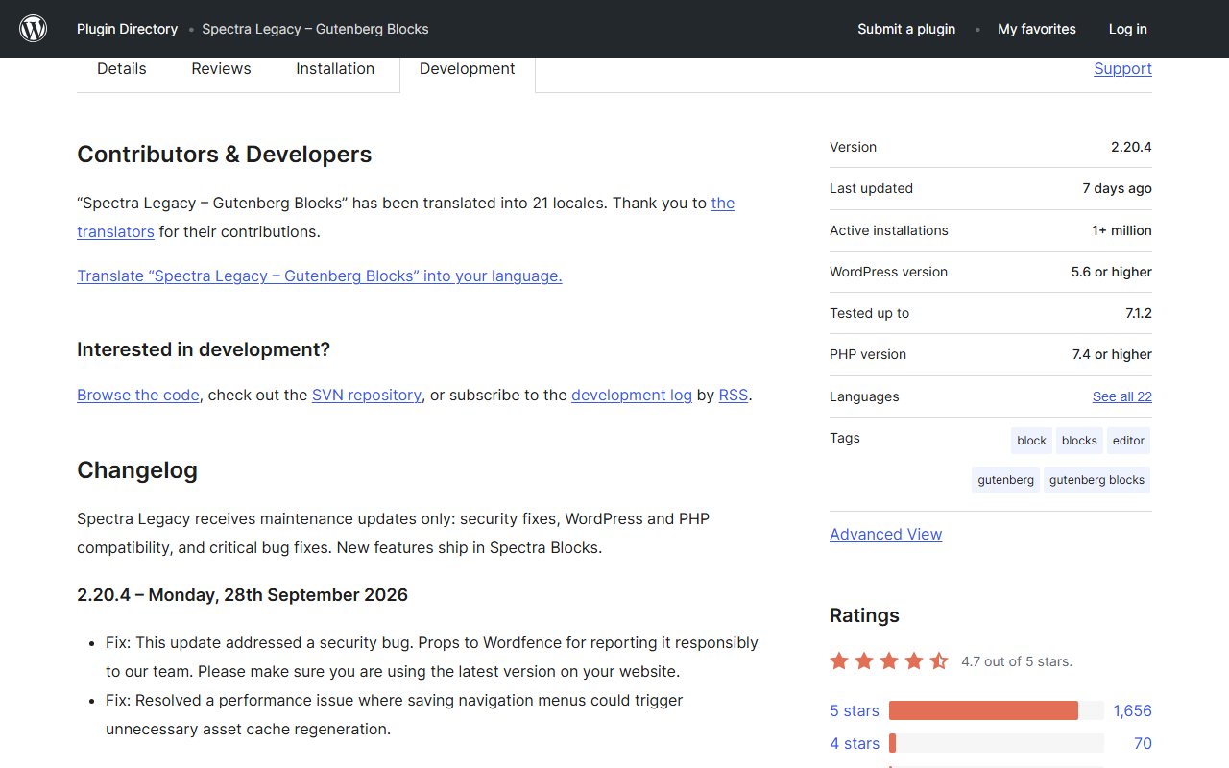Click the Contributors & Developers heading
The image size is (1229, 768).
pos(225,155)
